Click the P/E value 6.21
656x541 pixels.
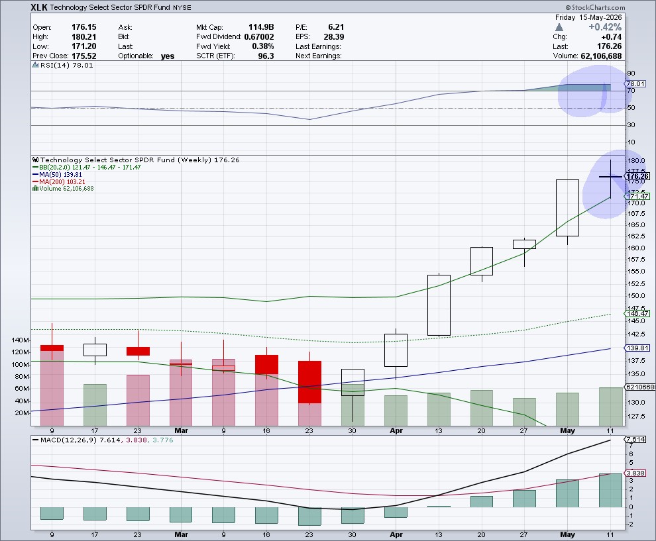click(x=336, y=26)
